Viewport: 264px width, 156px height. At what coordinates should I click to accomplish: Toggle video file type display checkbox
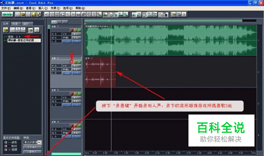(6, 150)
